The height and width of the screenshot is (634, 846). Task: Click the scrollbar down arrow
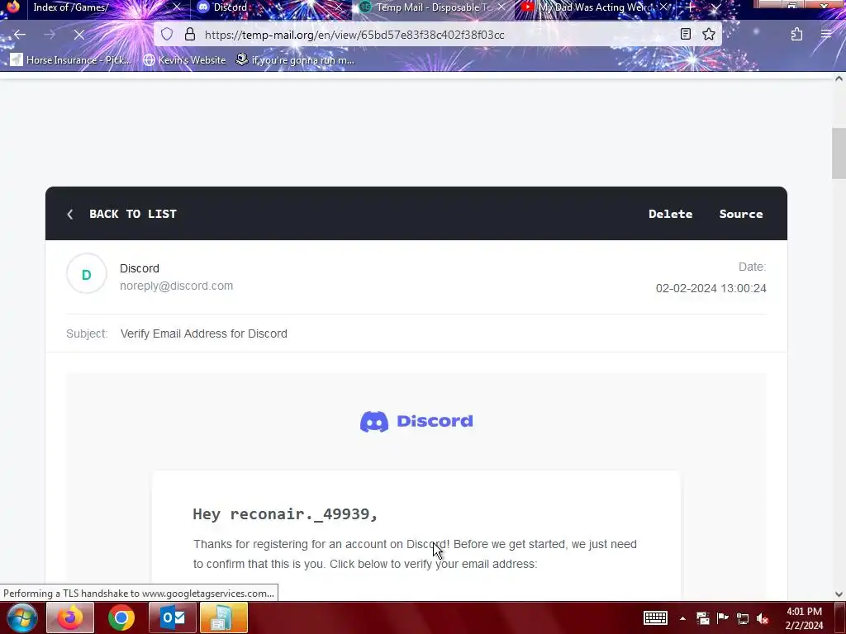pyautogui.click(x=839, y=594)
